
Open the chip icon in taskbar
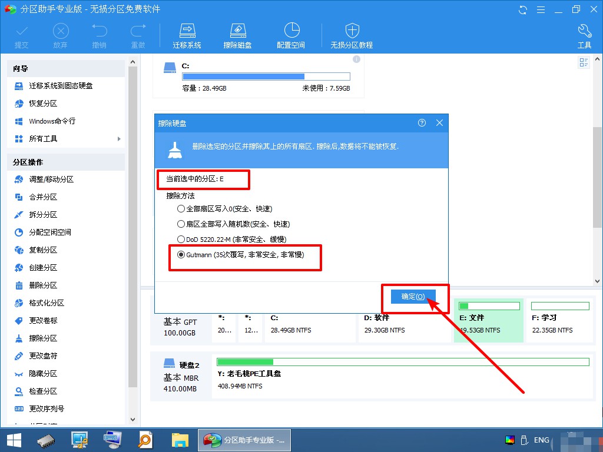pos(46,440)
